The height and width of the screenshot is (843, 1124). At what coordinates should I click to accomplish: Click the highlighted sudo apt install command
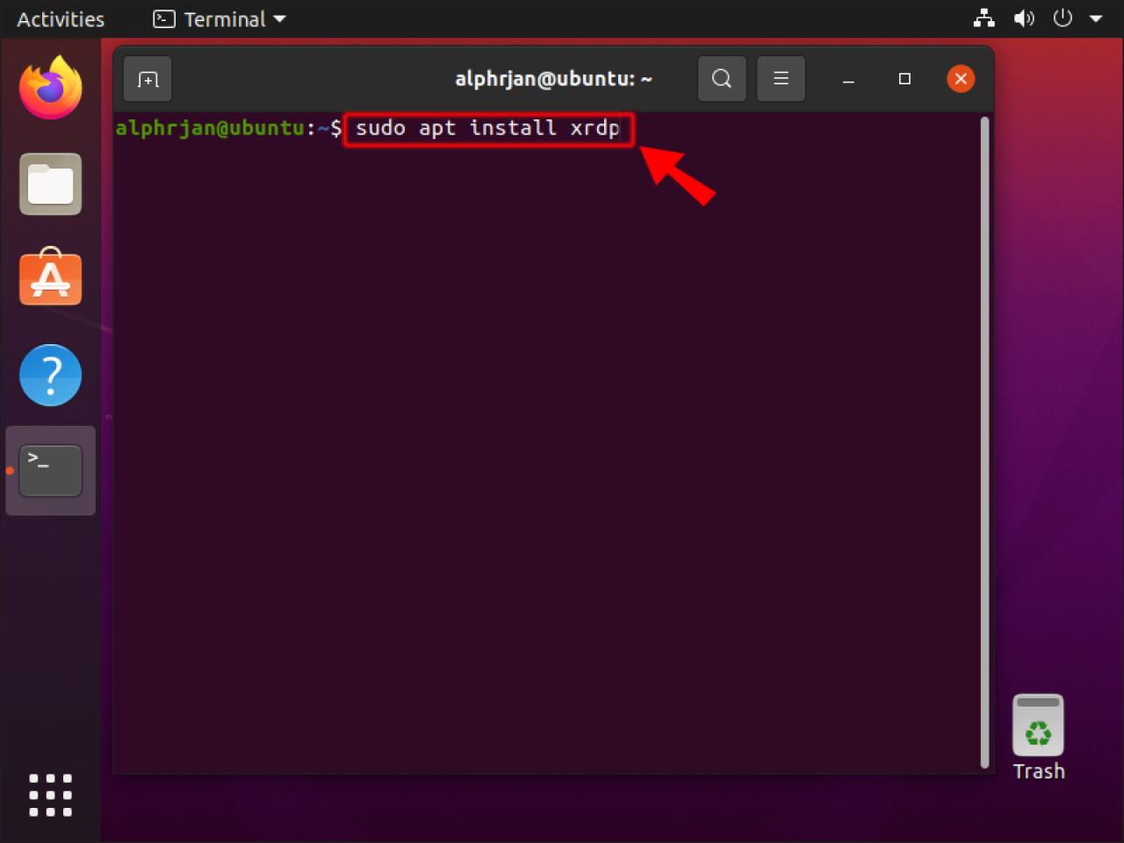[488, 128]
